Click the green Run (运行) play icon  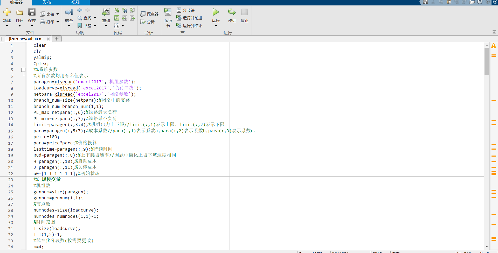tap(216, 12)
